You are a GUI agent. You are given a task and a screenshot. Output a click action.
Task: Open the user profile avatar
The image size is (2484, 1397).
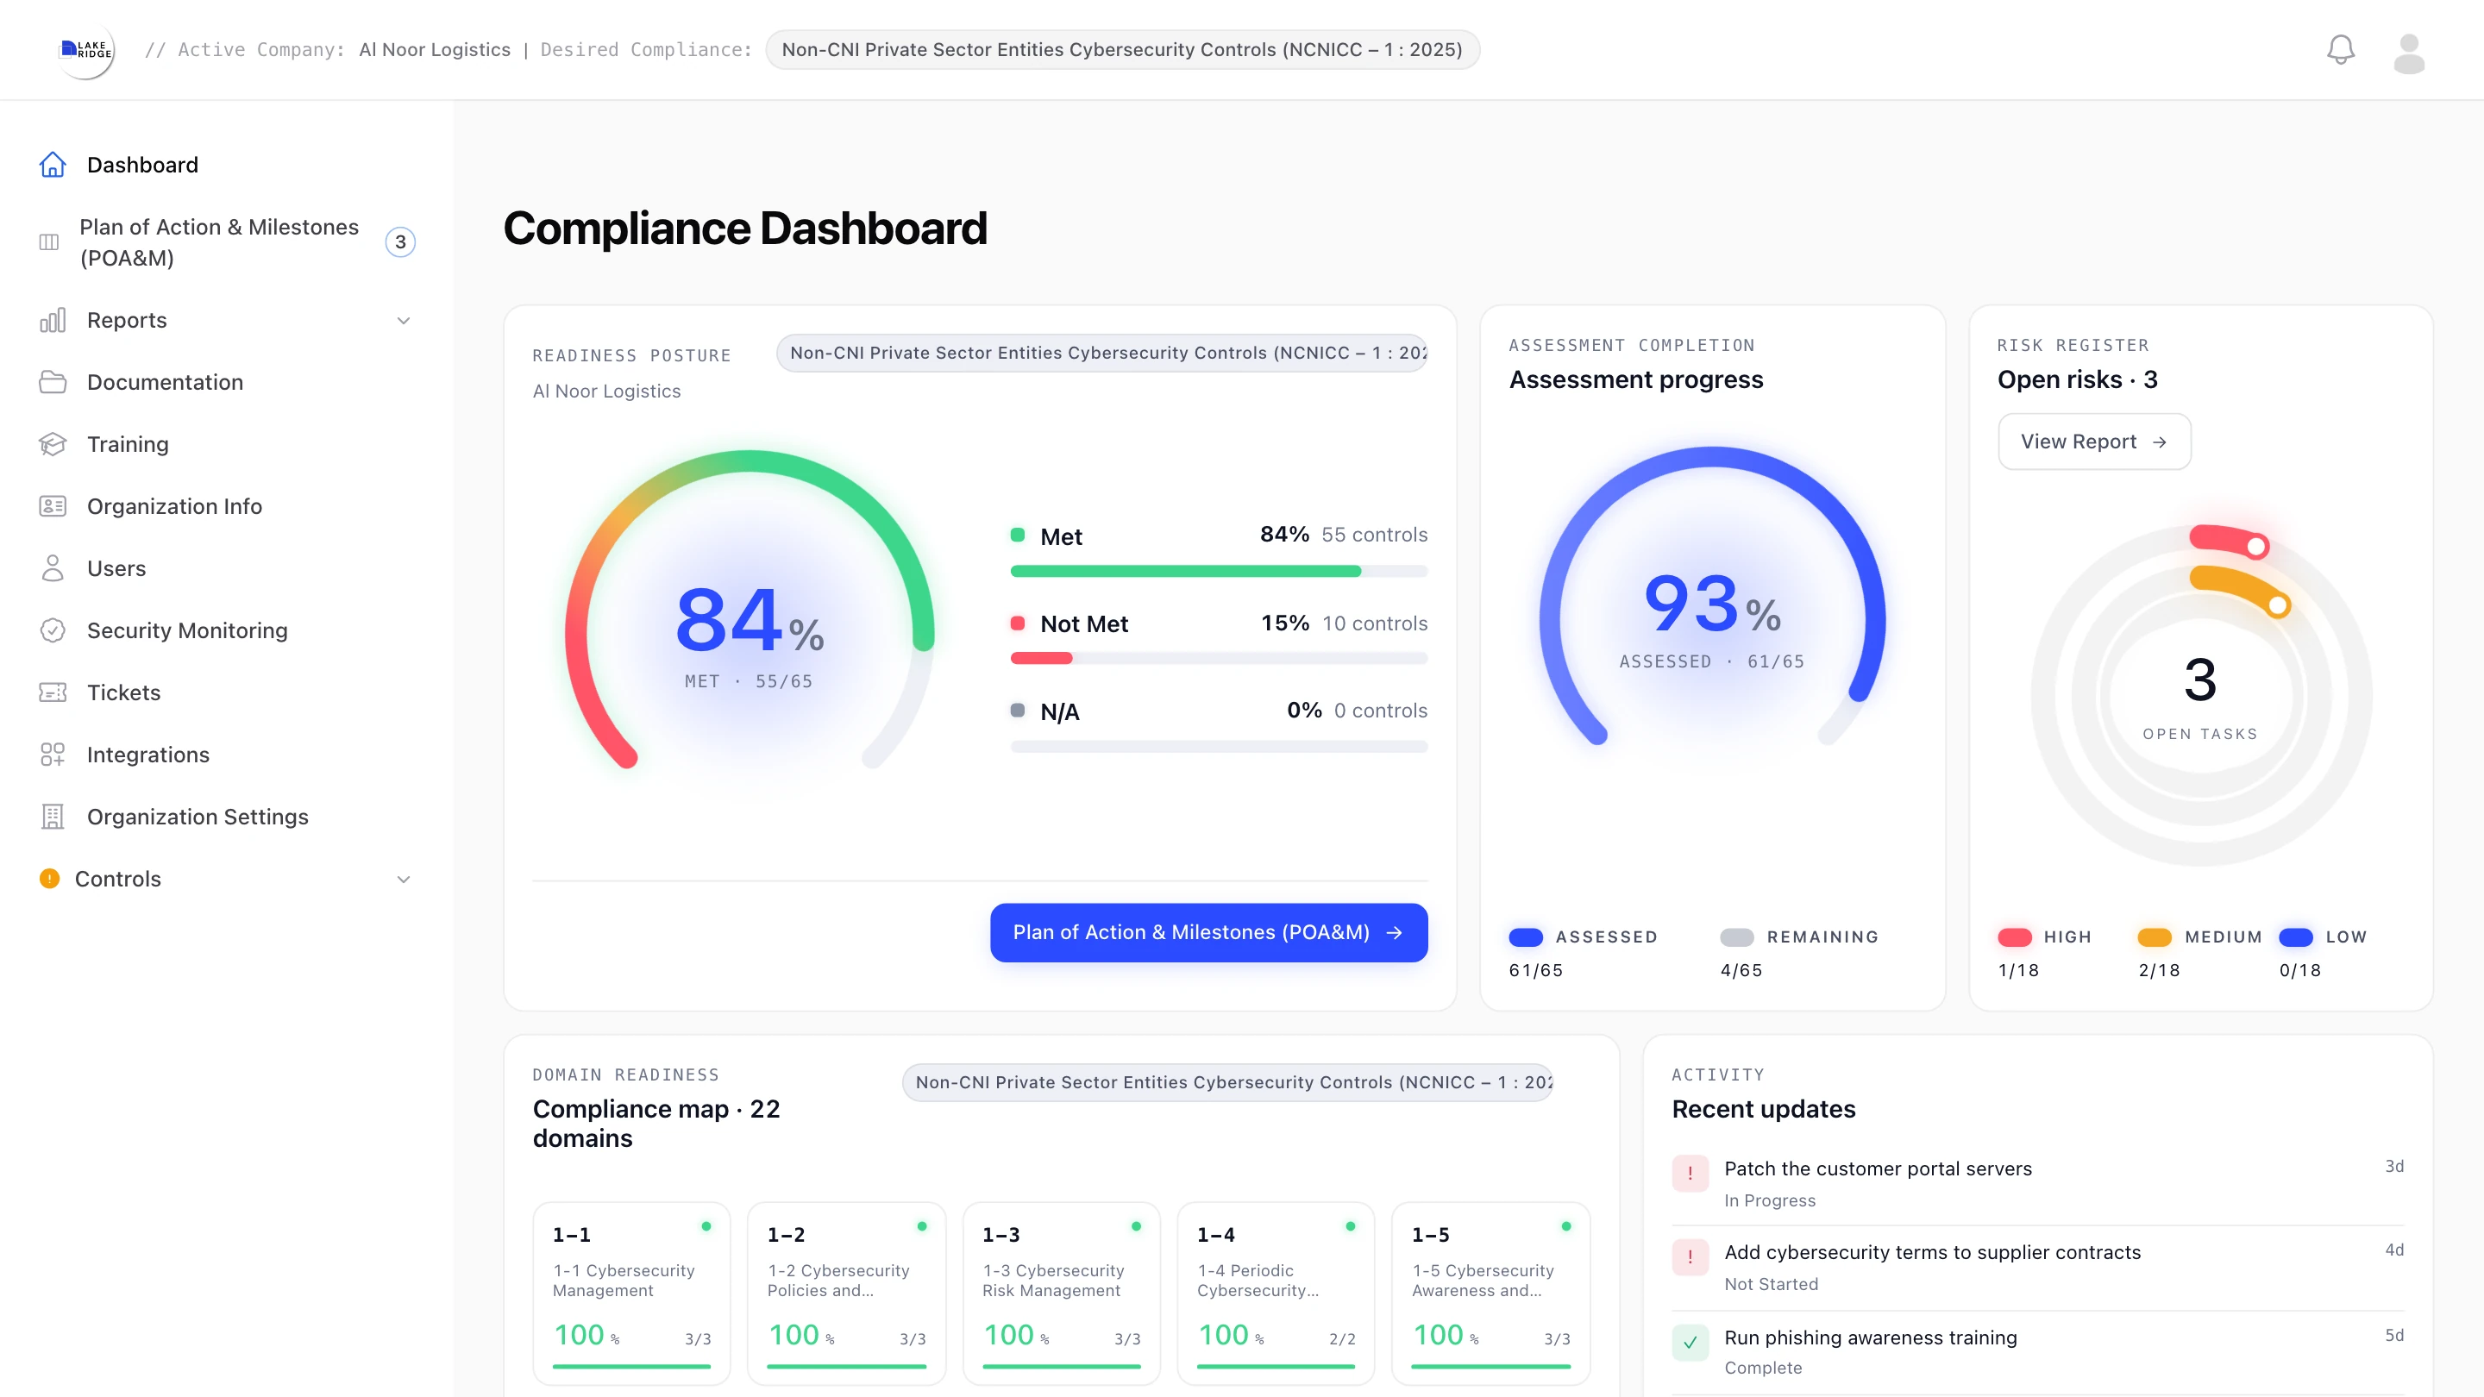pos(2409,52)
